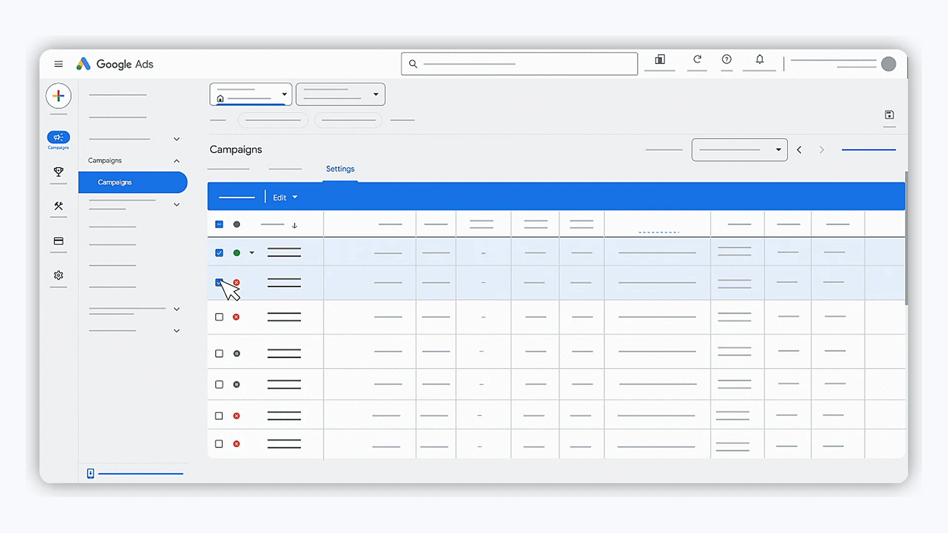Screen dimensions: 948x533
Task: Click the Google Ads logo
Action: [x=115, y=64]
